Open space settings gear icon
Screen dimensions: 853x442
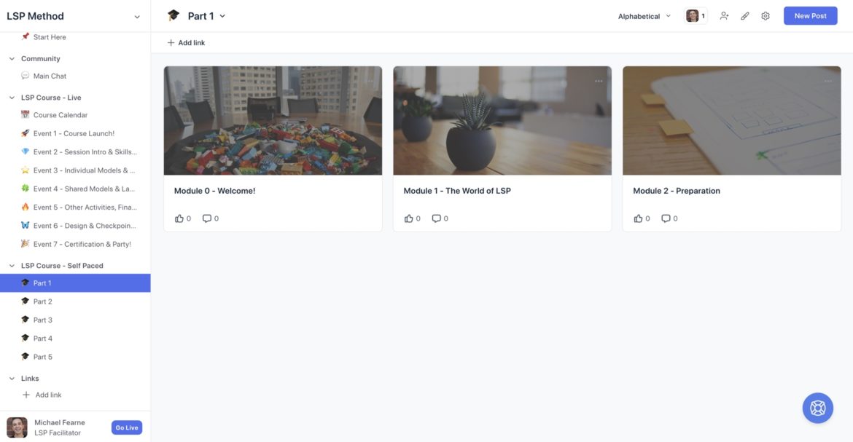point(766,16)
